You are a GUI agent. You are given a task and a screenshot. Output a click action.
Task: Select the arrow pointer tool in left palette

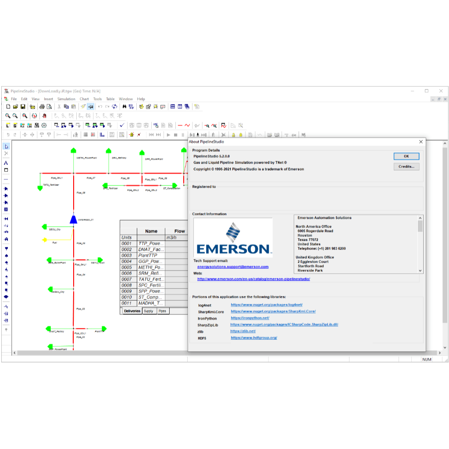click(x=6, y=146)
